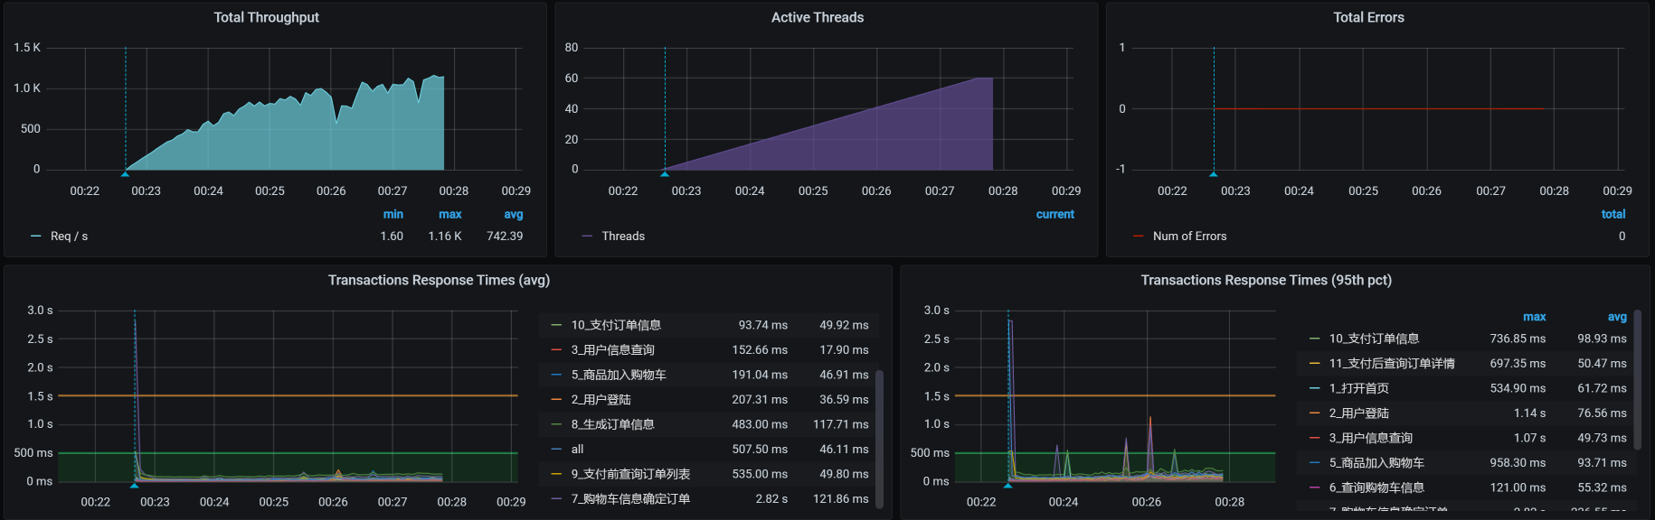Toggle the 9_支付前查询订单列表 series
The height and width of the screenshot is (520, 1655).
(630, 474)
